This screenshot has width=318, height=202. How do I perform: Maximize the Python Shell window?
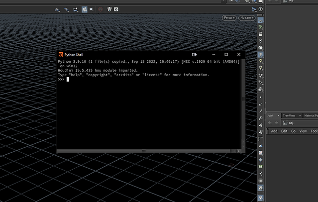(226, 54)
